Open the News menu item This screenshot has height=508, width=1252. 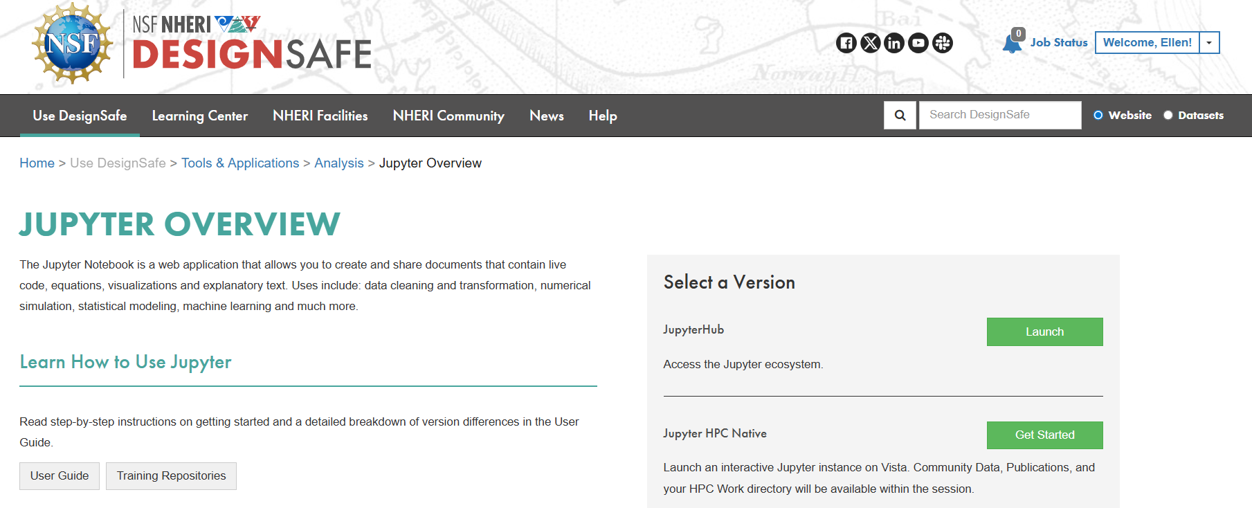pos(547,116)
